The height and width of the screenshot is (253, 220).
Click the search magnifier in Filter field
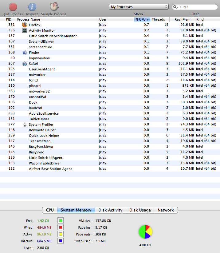pyautogui.click(x=176, y=7)
